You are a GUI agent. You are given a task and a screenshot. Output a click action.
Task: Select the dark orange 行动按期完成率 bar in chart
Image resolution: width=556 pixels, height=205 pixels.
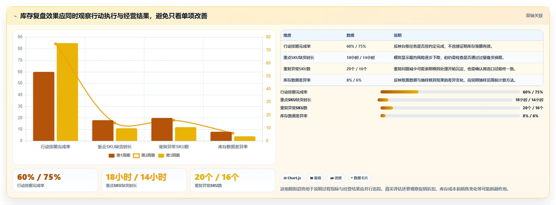tap(44, 106)
